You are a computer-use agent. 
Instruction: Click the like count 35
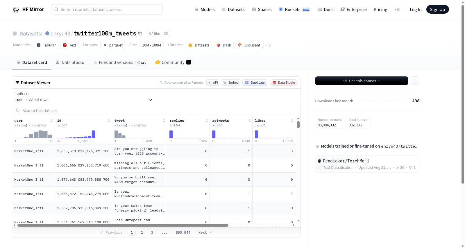coord(166,33)
